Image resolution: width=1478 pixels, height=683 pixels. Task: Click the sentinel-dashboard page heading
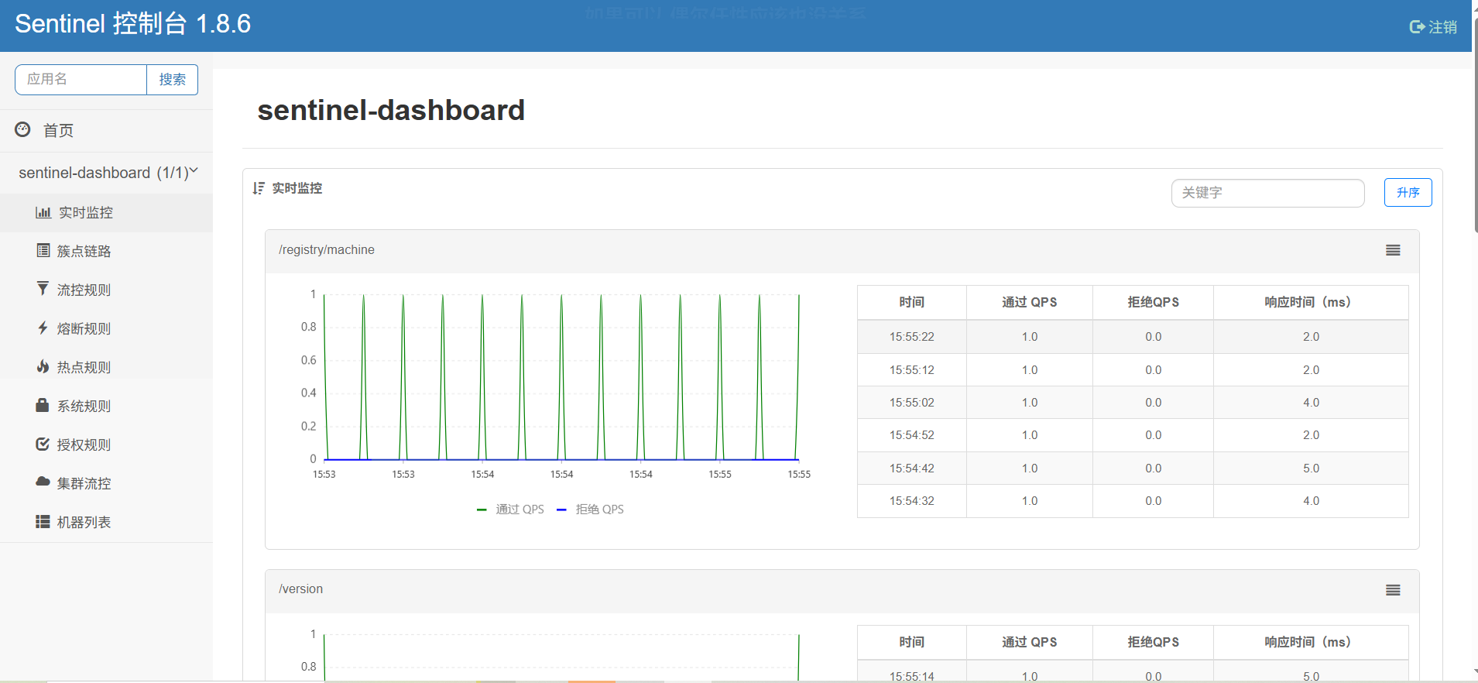(391, 110)
